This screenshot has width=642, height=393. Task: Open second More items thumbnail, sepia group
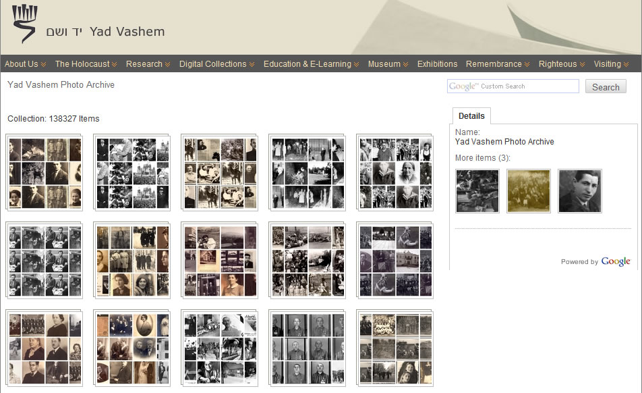(529, 191)
